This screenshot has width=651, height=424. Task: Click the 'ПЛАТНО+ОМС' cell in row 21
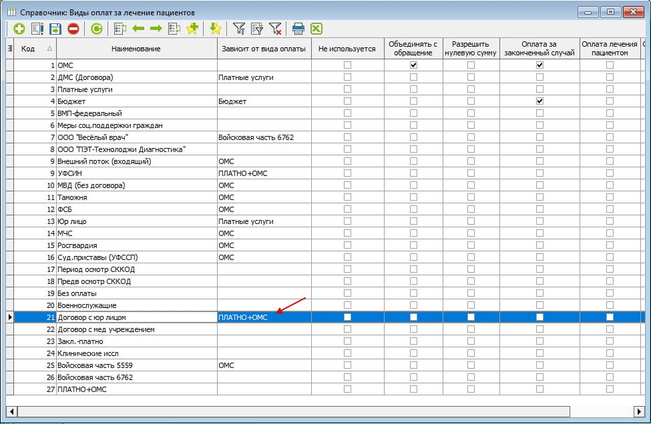264,317
